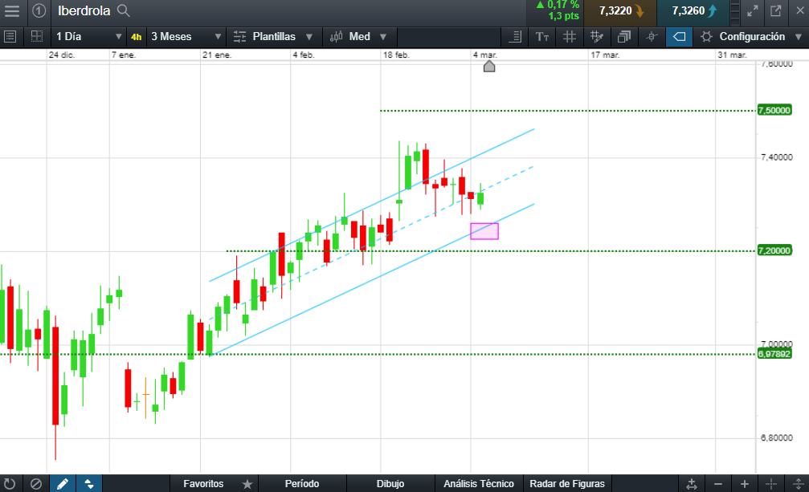Zoom out with the minus icon

[x=717, y=484]
